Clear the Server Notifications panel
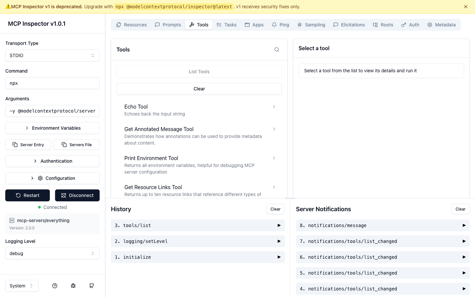The image size is (475, 297). click(460, 209)
